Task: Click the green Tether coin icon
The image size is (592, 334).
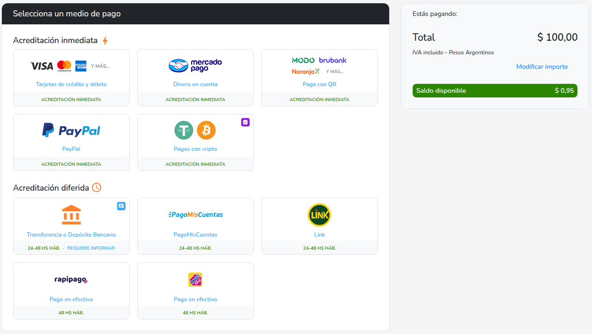Action: pyautogui.click(x=184, y=130)
